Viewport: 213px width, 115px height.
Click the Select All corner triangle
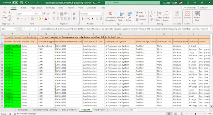[x=2, y=34]
